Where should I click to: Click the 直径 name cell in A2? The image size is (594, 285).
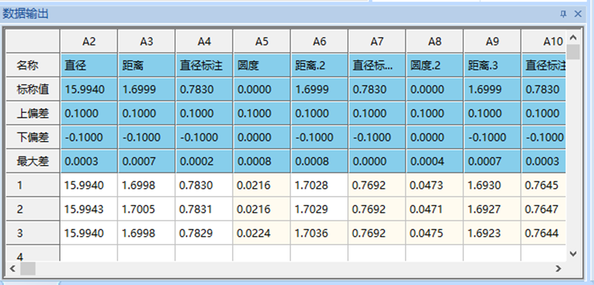click(89, 65)
